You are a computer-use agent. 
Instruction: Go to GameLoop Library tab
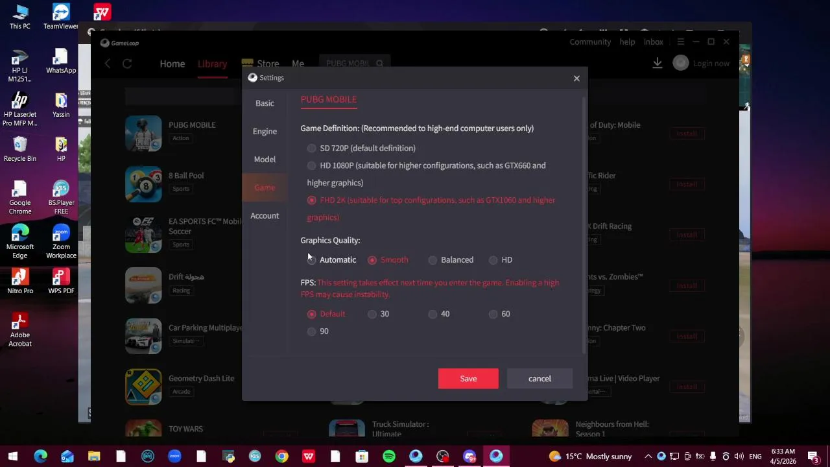[x=213, y=64]
